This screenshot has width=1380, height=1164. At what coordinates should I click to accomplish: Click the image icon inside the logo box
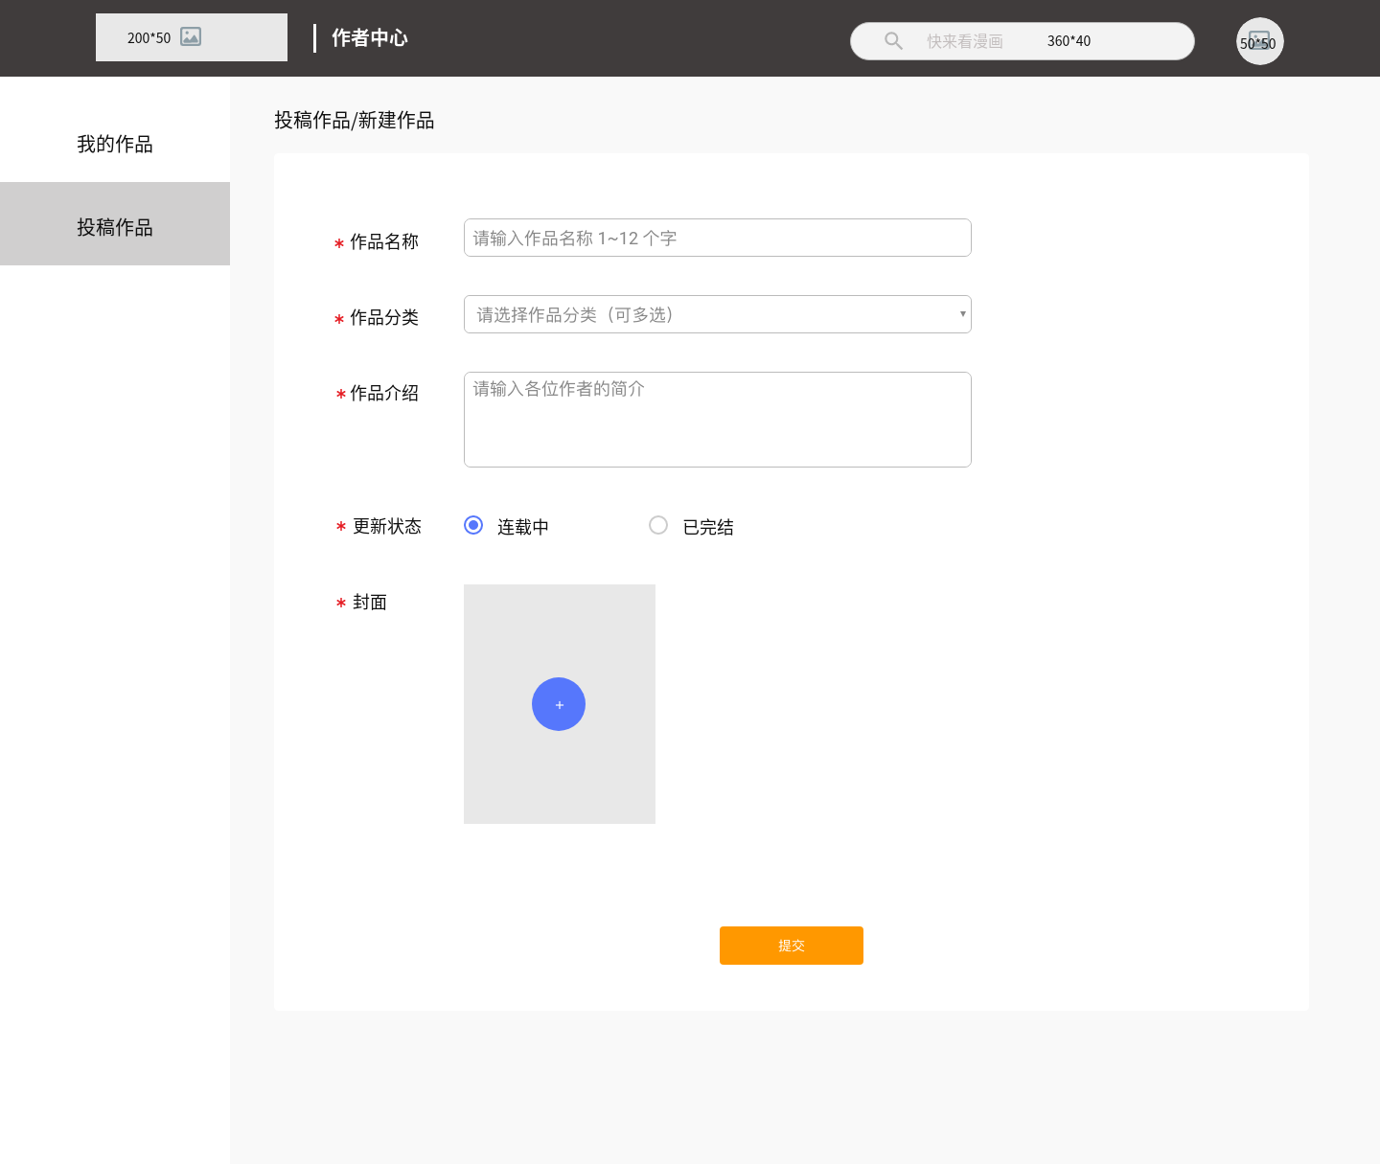click(191, 36)
